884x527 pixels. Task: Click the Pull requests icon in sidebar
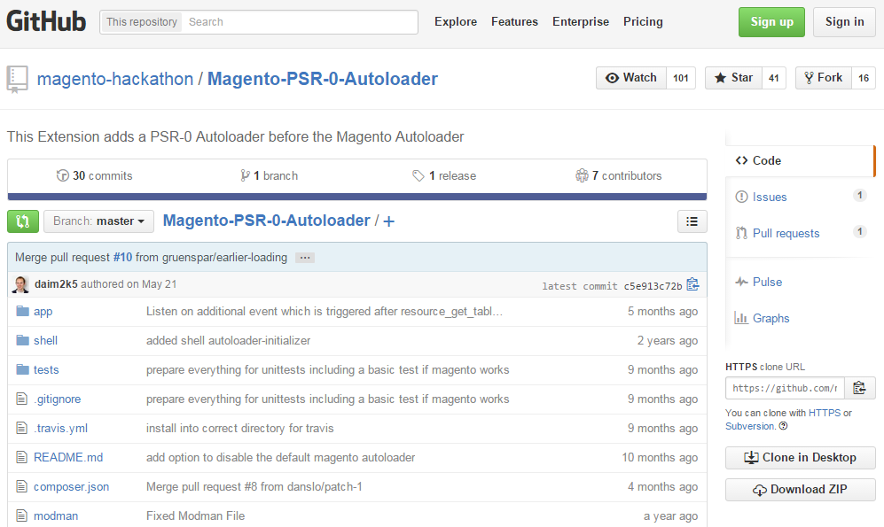pos(741,233)
